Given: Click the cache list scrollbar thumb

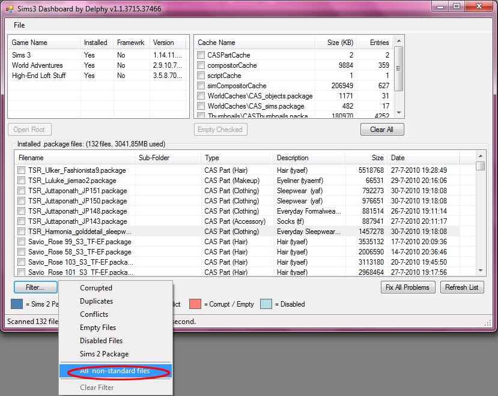Looking at the screenshot, I should tap(399, 68).
